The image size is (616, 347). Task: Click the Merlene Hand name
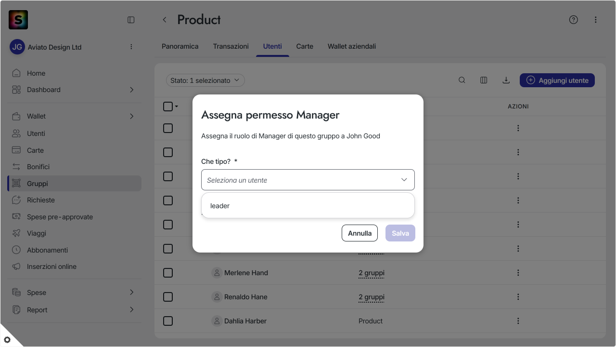click(x=246, y=273)
